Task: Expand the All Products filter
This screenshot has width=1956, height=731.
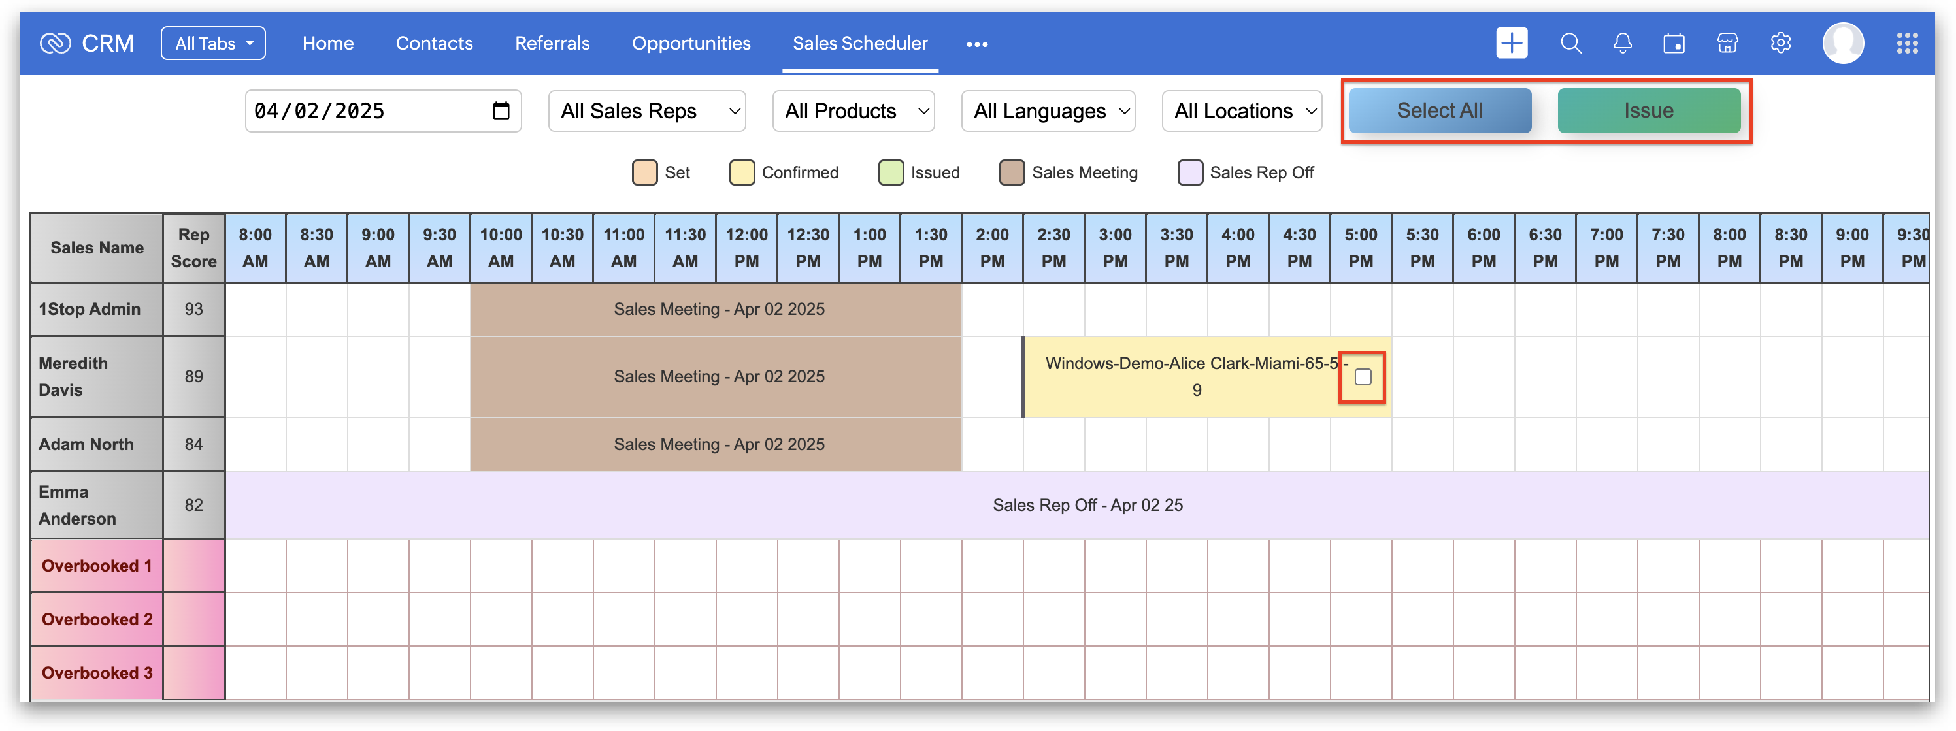Action: coord(853,111)
